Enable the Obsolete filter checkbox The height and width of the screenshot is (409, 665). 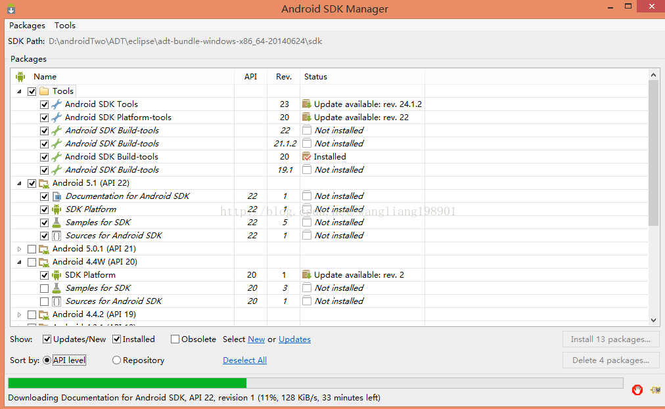pos(175,339)
